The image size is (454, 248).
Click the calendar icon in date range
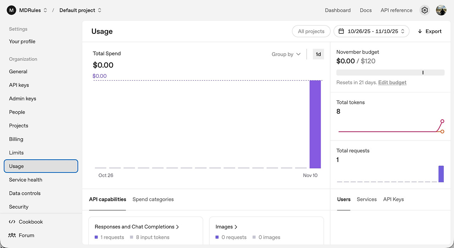[x=341, y=31]
